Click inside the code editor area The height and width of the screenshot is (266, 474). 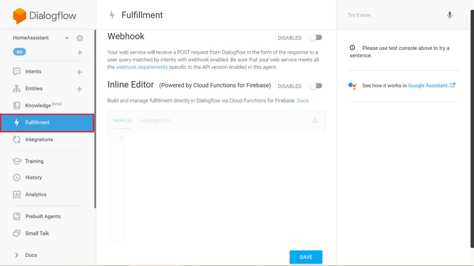224,188
